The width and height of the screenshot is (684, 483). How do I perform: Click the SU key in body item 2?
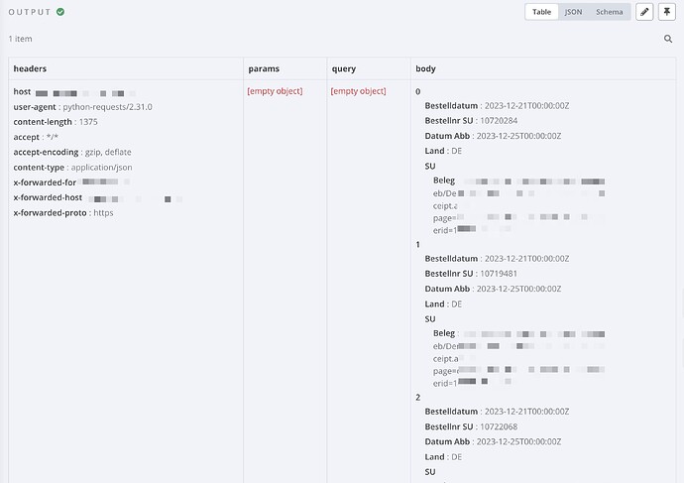[430, 472]
